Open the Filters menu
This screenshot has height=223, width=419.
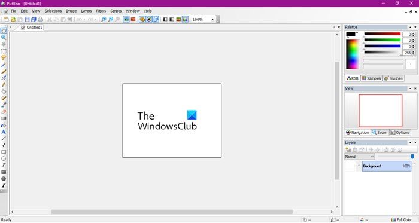[101, 11]
